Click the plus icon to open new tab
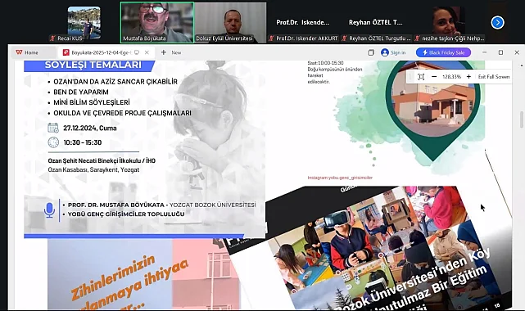 [164, 52]
